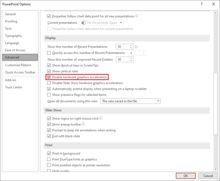Click the Cancel button

[x=208, y=176]
